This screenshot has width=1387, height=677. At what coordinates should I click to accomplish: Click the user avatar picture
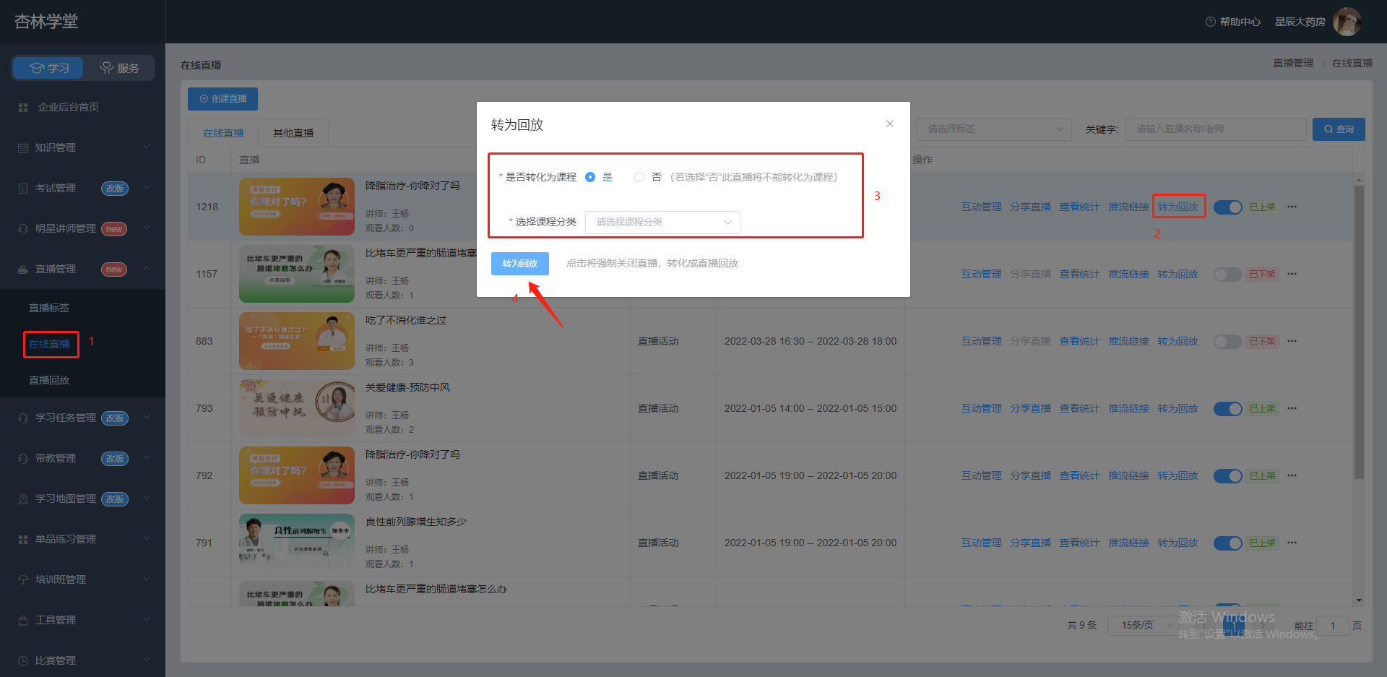pyautogui.click(x=1347, y=22)
